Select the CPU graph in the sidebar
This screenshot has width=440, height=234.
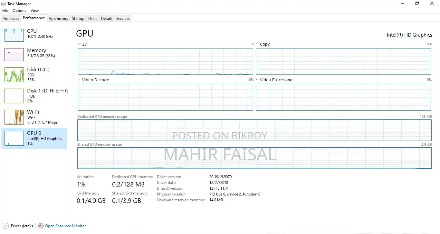pyautogui.click(x=14, y=35)
